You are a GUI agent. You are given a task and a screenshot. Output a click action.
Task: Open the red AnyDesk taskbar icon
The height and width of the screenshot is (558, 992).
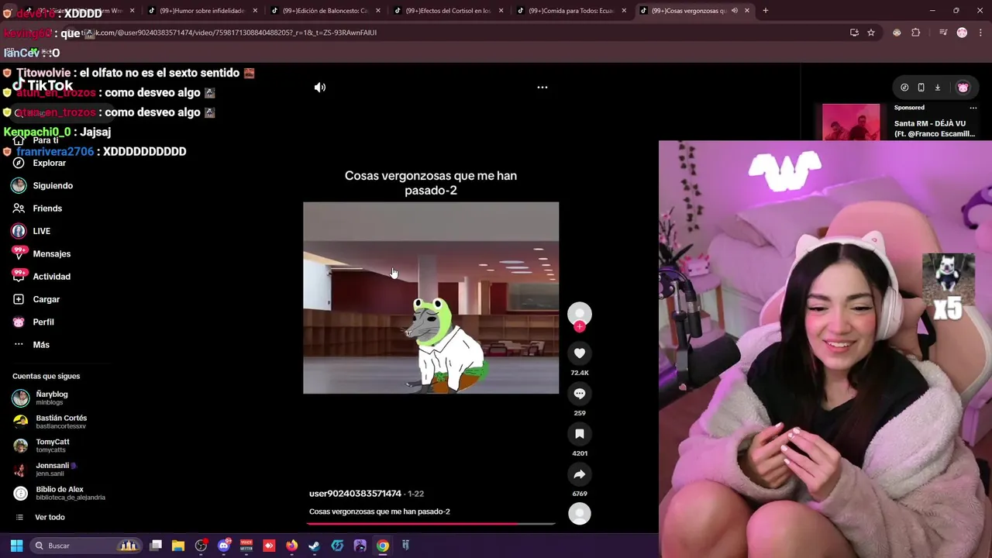pos(269,546)
